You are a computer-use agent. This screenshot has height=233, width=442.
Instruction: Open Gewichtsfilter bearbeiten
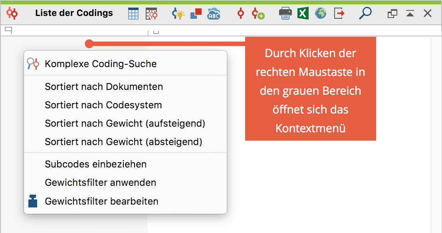101,201
